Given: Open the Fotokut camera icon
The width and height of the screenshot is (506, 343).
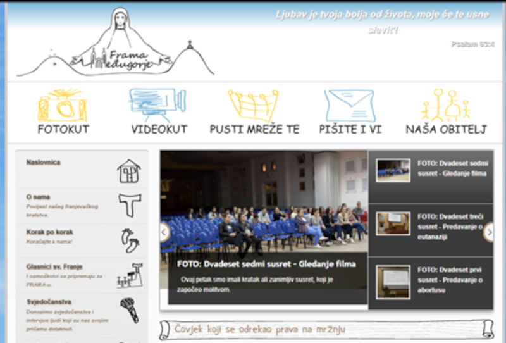Looking at the screenshot, I should click(62, 106).
